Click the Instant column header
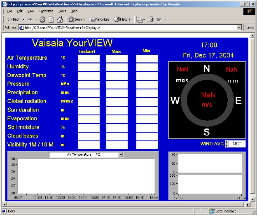257x215 pixels. coord(87,51)
